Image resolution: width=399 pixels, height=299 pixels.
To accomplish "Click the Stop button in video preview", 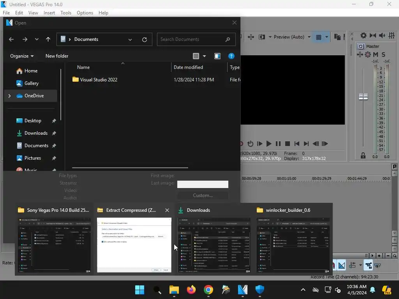I will (288, 144).
